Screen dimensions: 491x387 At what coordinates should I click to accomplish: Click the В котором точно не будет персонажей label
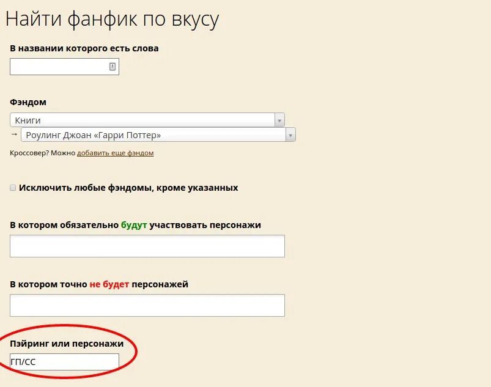pyautogui.click(x=99, y=284)
